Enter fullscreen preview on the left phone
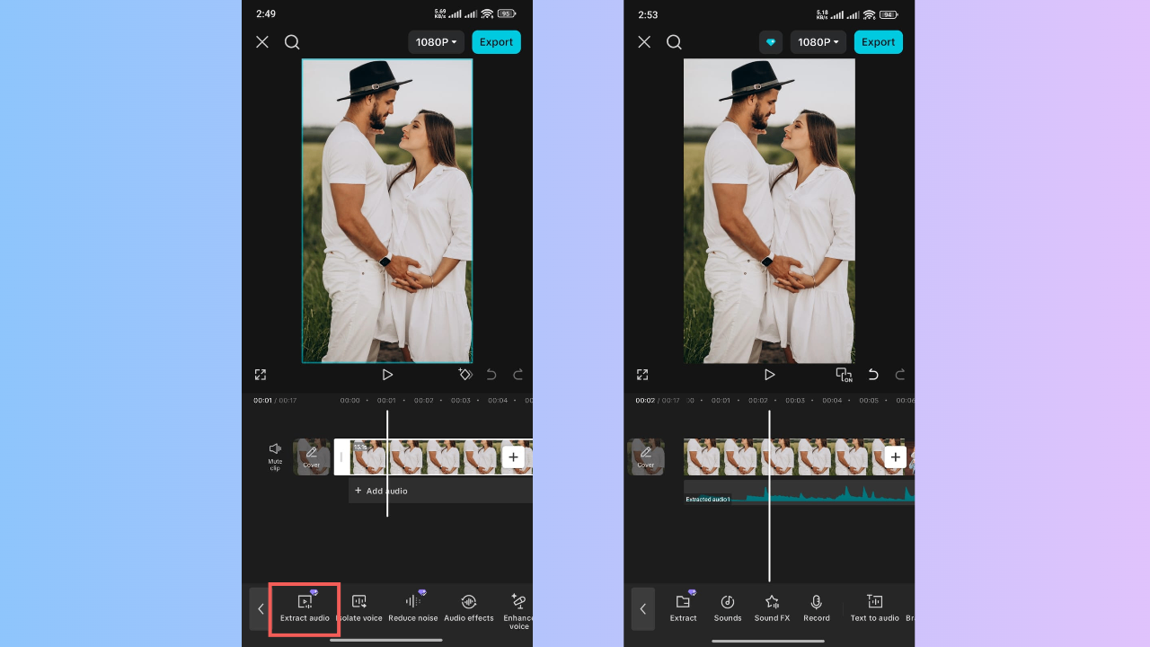The image size is (1150, 647). [261, 375]
